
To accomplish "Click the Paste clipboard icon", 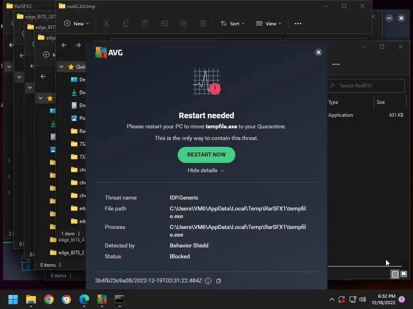I will coord(145,24).
